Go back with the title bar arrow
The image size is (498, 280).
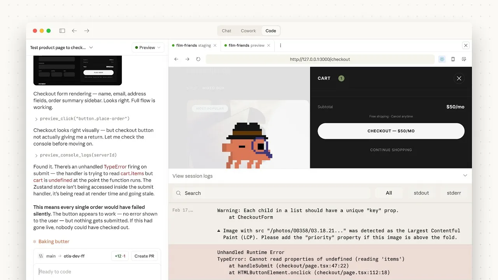click(x=74, y=31)
